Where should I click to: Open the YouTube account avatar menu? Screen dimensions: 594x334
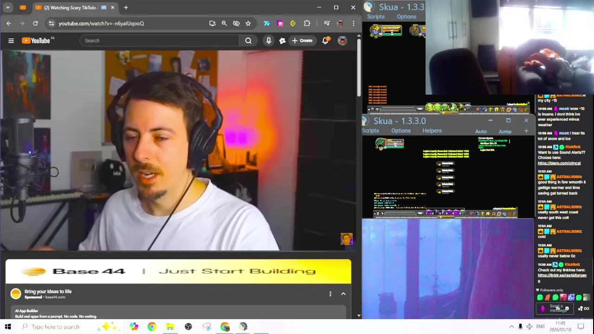click(x=342, y=41)
